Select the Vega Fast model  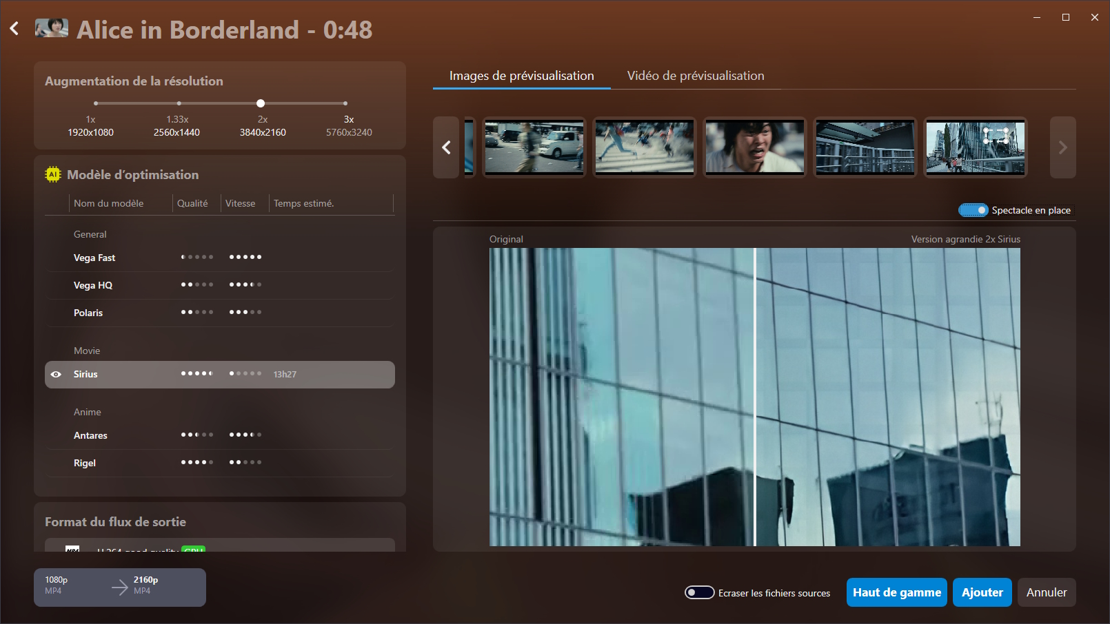tap(220, 258)
